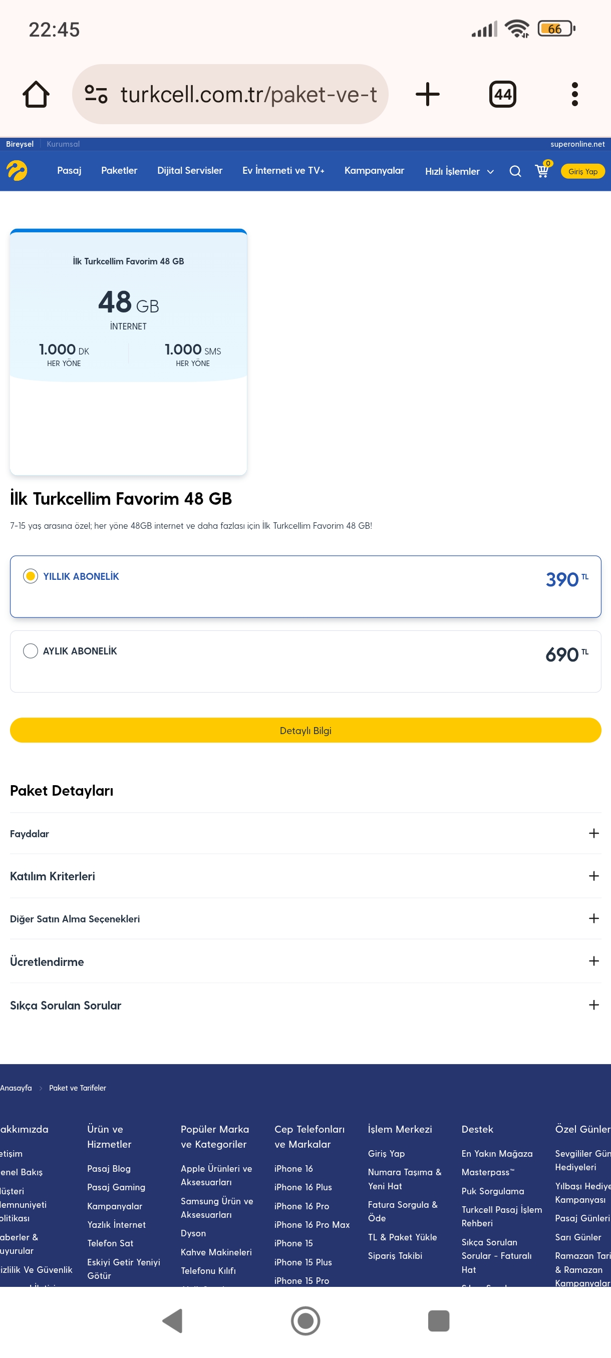Select the Aylık Abonelik radio option

click(x=31, y=650)
